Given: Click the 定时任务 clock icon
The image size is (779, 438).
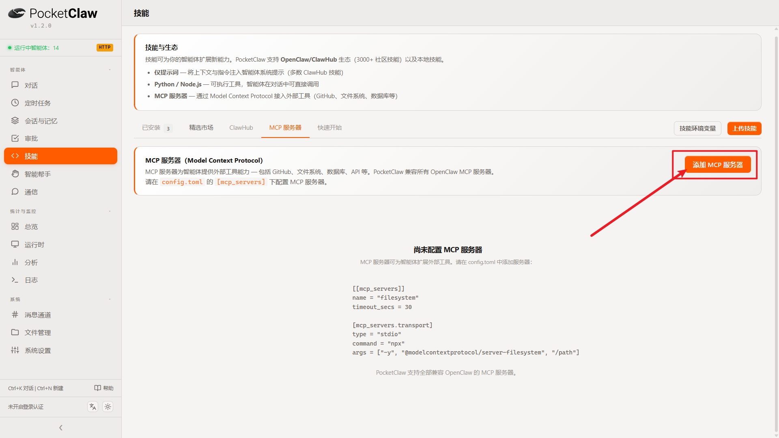Looking at the screenshot, I should [15, 103].
